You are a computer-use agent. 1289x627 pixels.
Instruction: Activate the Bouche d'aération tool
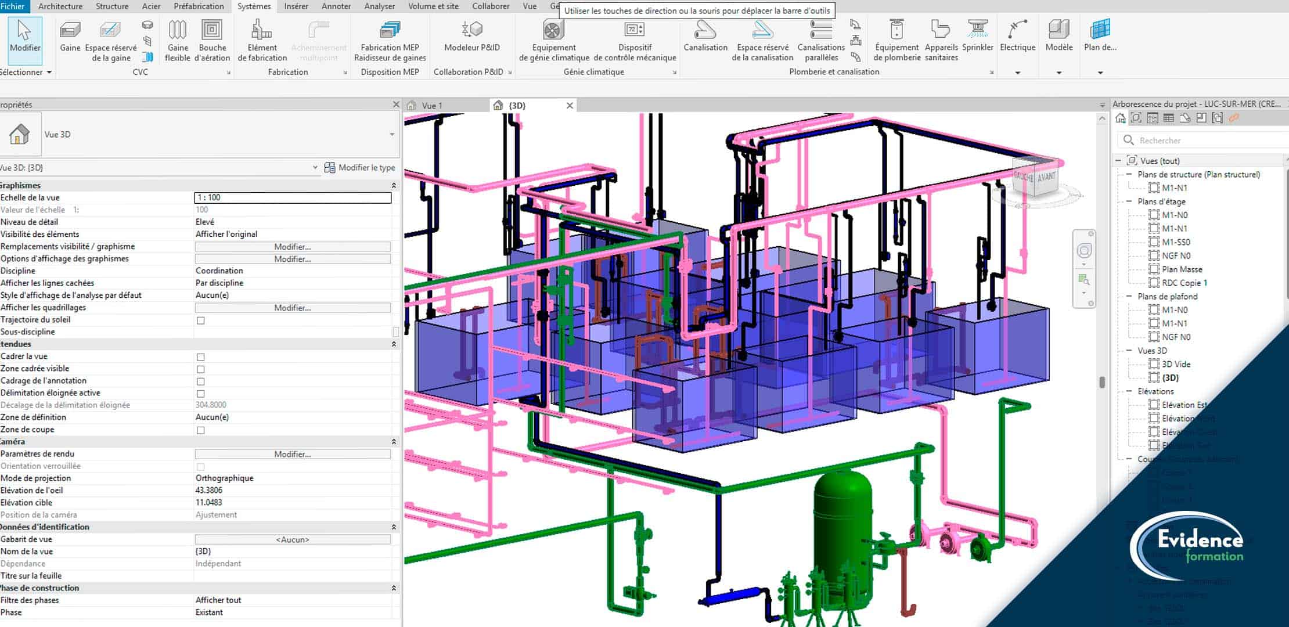[213, 39]
